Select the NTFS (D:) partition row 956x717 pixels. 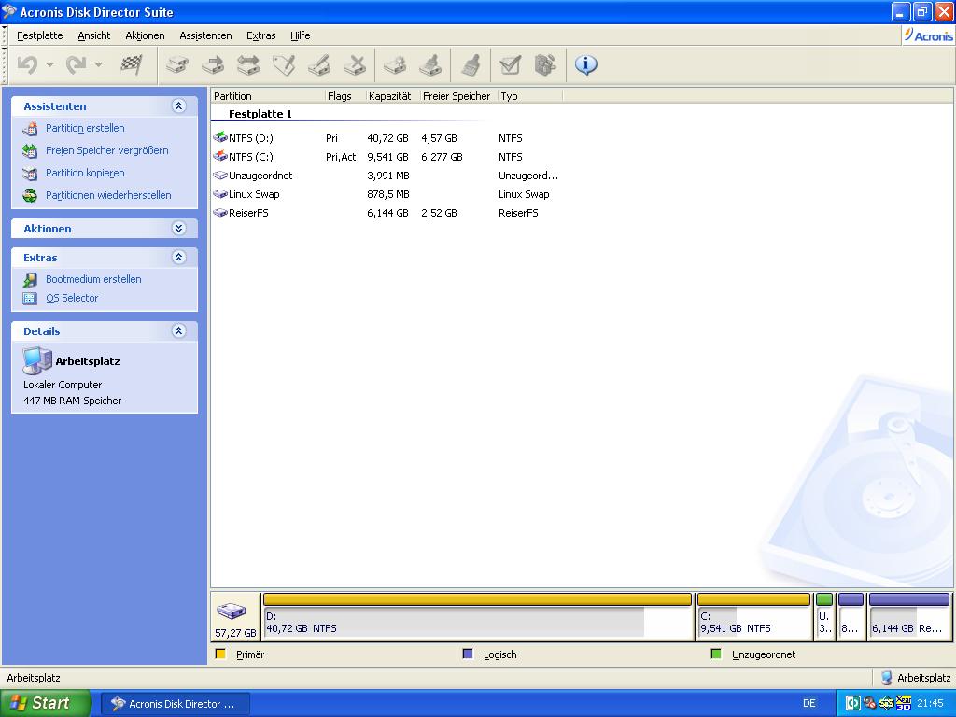(x=386, y=138)
